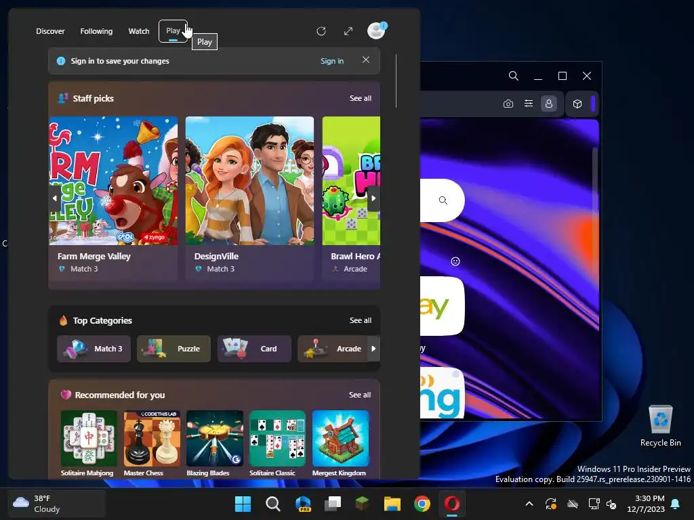Dismiss the sign-in notification banner
This screenshot has height=520, width=694.
point(365,60)
